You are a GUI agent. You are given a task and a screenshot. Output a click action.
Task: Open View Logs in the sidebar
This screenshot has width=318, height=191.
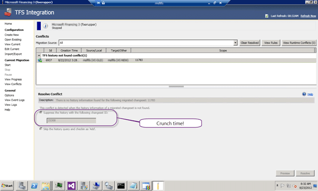[x=11, y=105]
